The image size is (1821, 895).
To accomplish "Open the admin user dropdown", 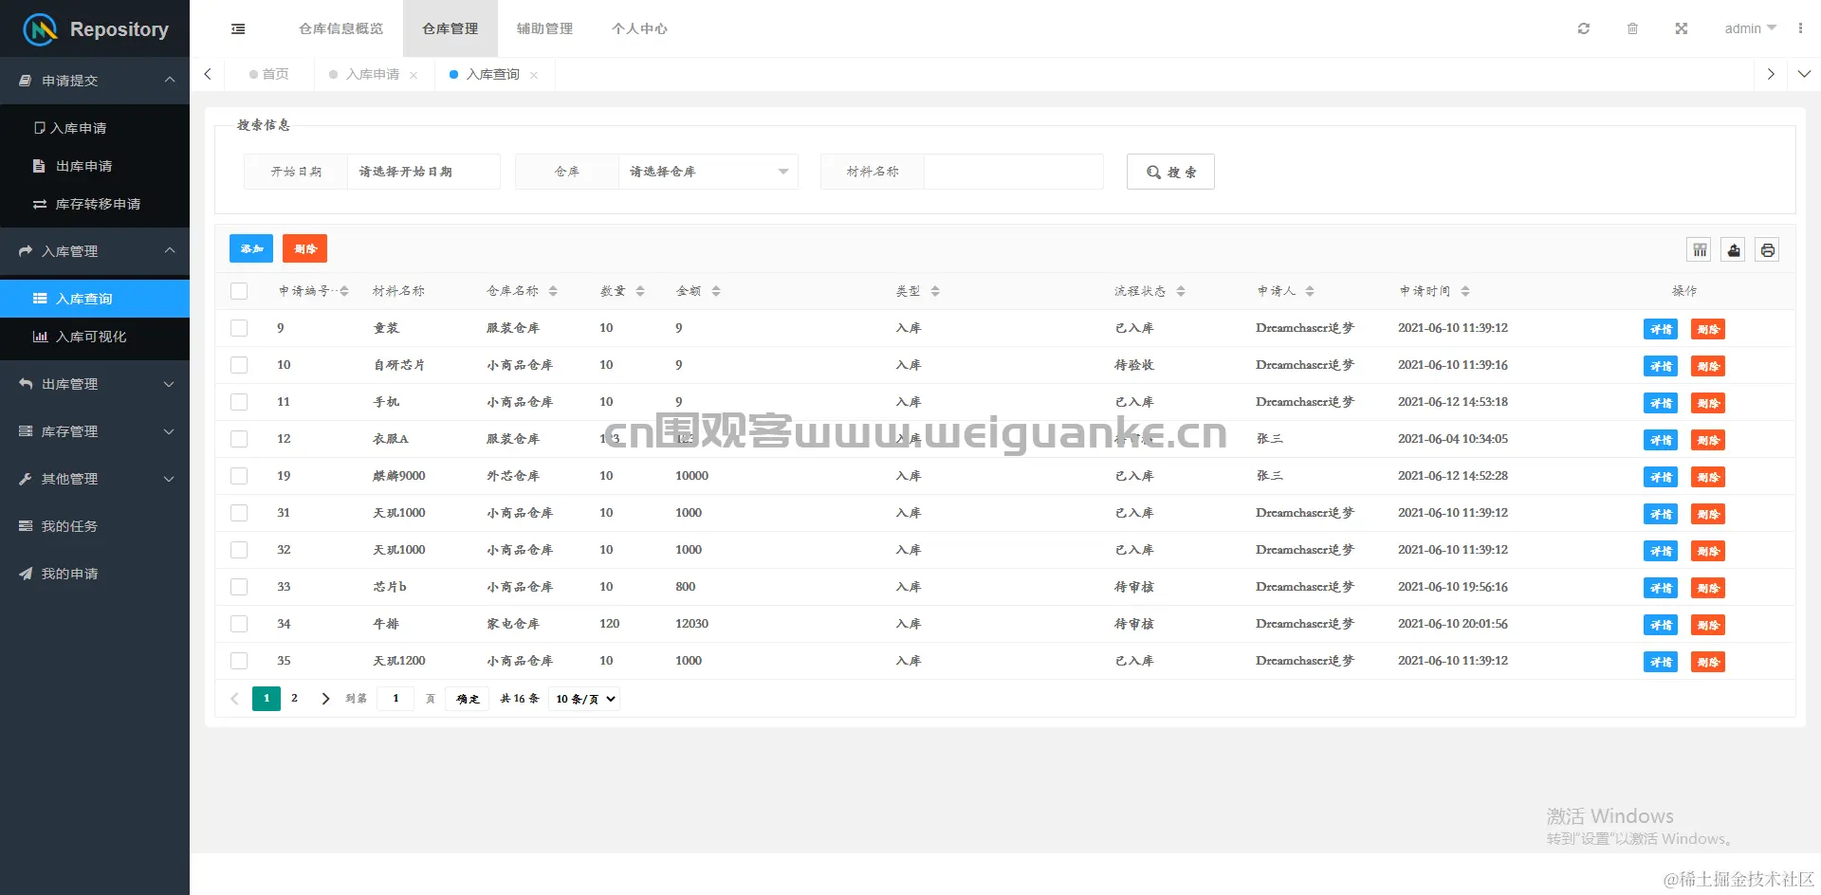I will point(1750,28).
